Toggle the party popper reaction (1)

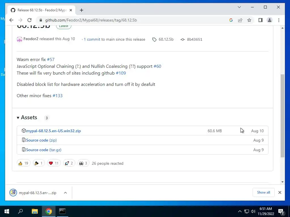pyautogui.click(x=39, y=163)
